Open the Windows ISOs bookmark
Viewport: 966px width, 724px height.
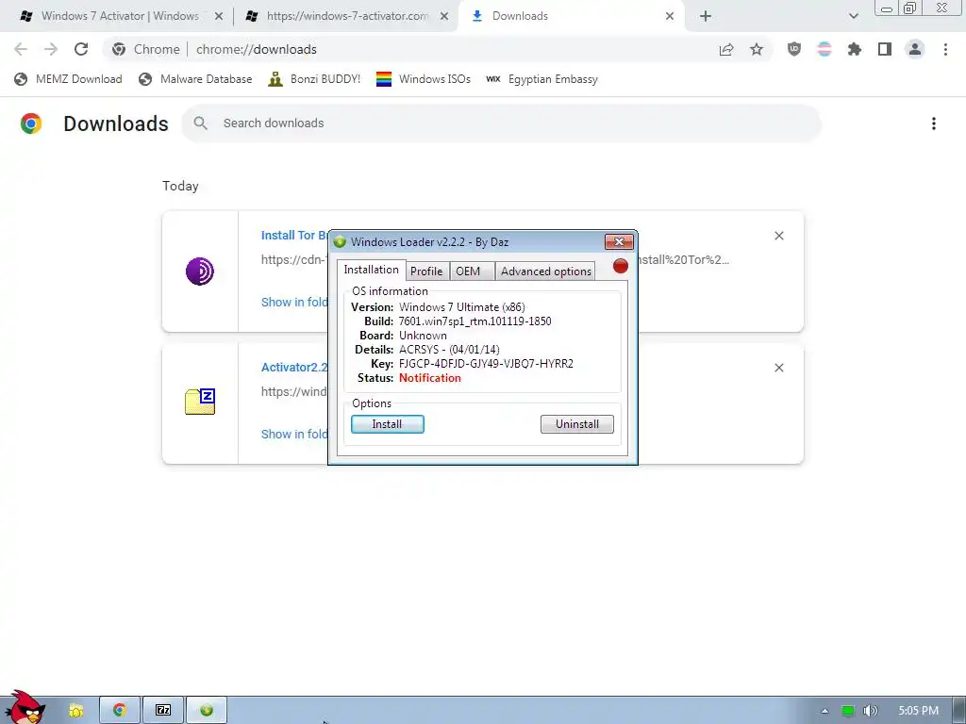click(x=424, y=79)
